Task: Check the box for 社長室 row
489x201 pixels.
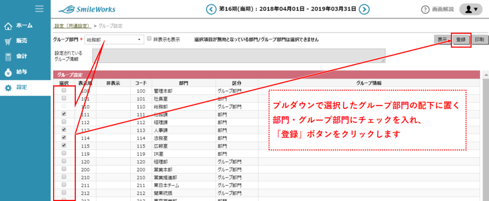Action: point(64,98)
